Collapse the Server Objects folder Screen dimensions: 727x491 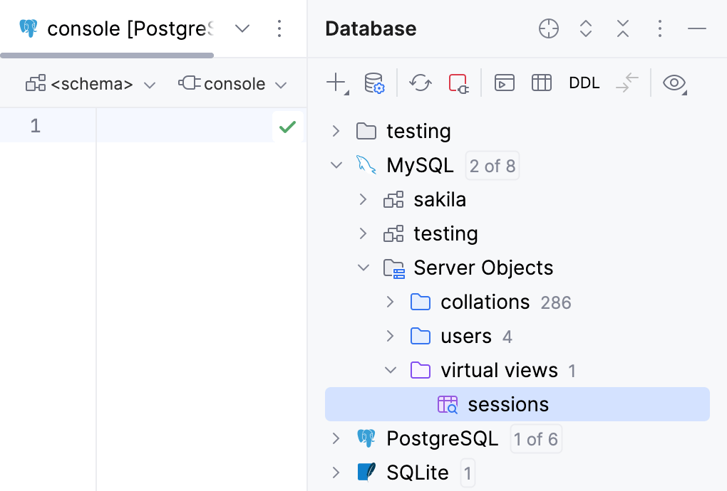click(363, 268)
